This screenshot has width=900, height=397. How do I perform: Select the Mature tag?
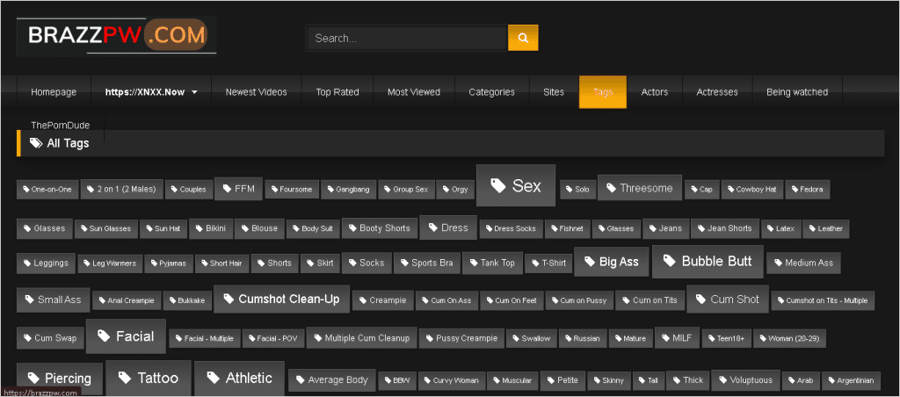[630, 338]
